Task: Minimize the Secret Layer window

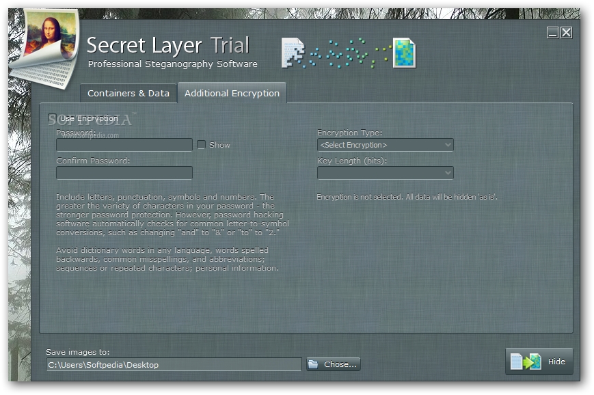Action: [x=552, y=33]
